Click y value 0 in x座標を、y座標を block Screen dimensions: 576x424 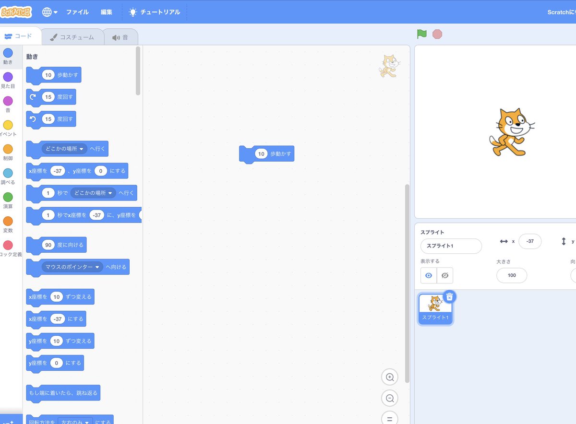tap(101, 171)
